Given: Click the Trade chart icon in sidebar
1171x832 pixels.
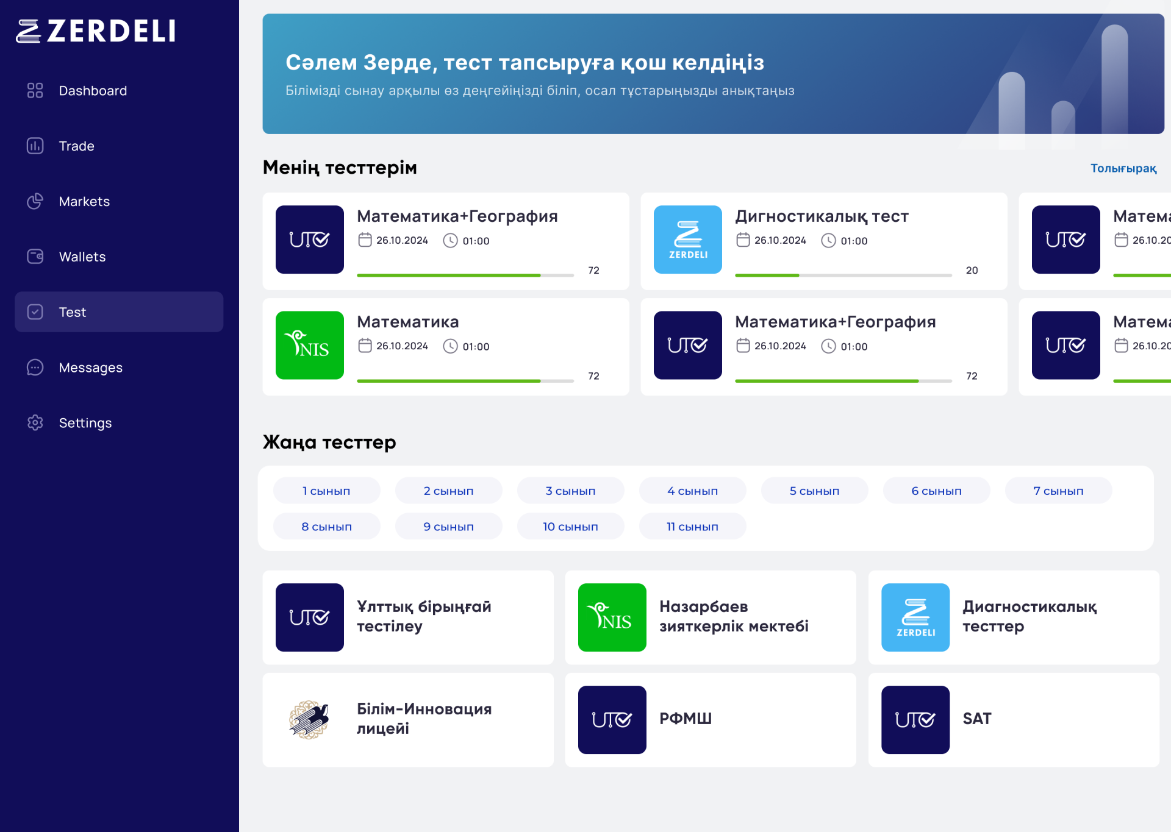Looking at the screenshot, I should tap(35, 146).
